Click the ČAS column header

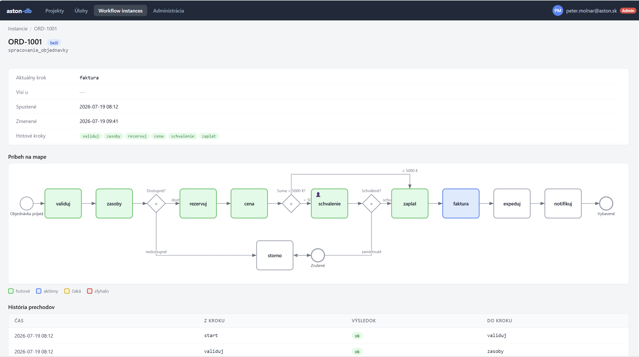point(19,321)
